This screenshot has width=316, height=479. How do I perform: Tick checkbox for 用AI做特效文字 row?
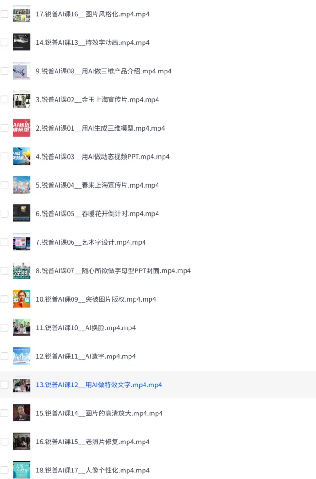coord(5,385)
